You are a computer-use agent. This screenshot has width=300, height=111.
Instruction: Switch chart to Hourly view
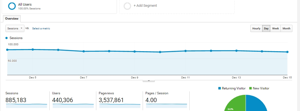pos(256,29)
